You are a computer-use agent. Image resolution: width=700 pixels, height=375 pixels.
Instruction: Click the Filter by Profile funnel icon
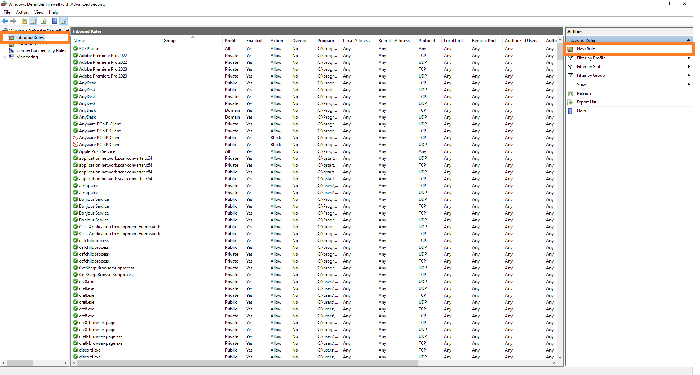tap(570, 58)
